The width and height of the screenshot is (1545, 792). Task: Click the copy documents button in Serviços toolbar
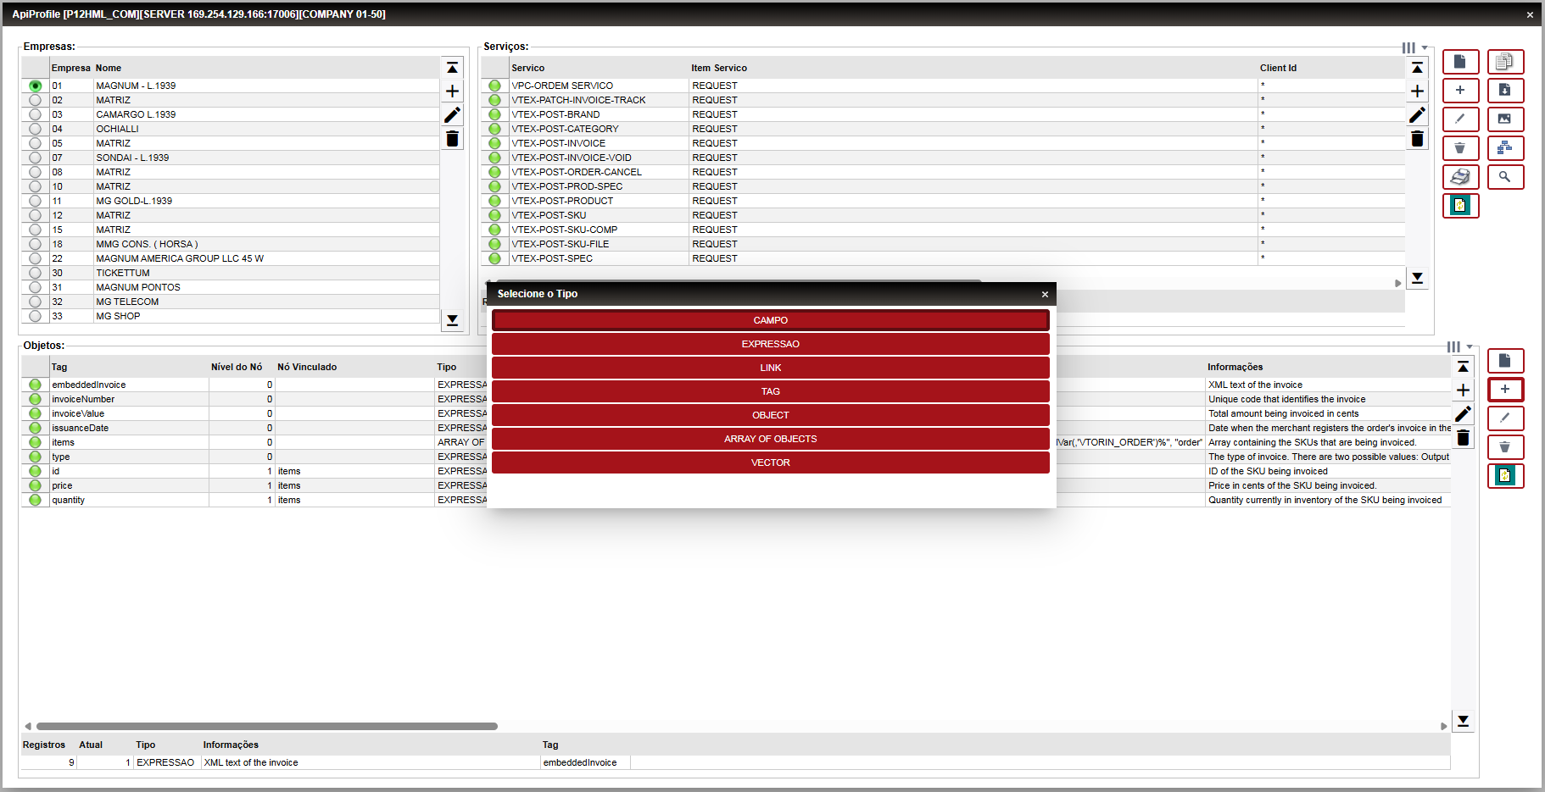[x=1505, y=62]
